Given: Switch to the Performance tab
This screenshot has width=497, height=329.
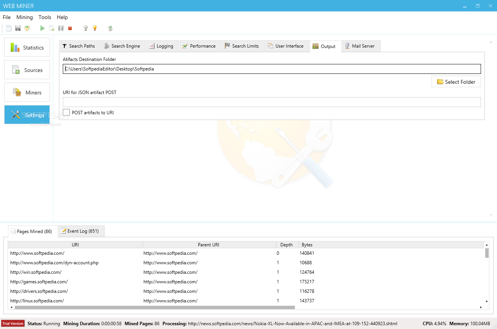Looking at the screenshot, I should 201,46.
